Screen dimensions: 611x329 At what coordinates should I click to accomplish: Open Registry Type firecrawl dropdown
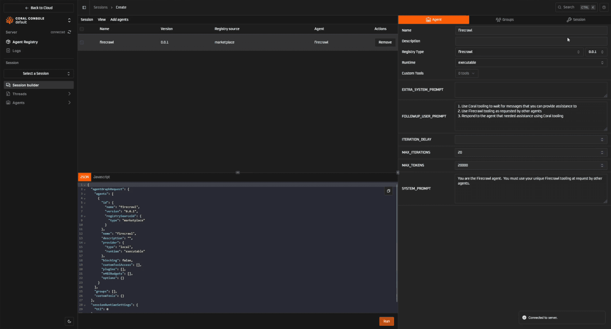[519, 52]
